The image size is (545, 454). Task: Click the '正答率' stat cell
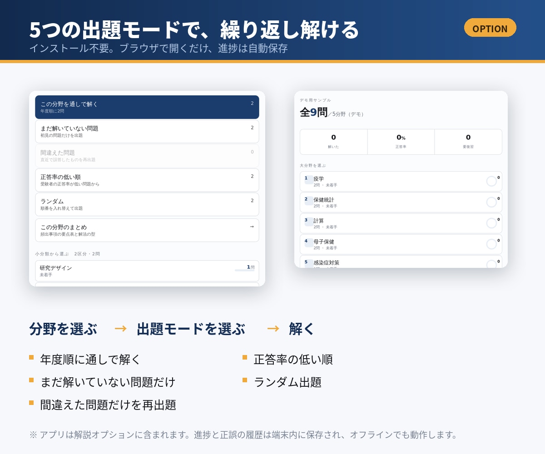(x=401, y=142)
